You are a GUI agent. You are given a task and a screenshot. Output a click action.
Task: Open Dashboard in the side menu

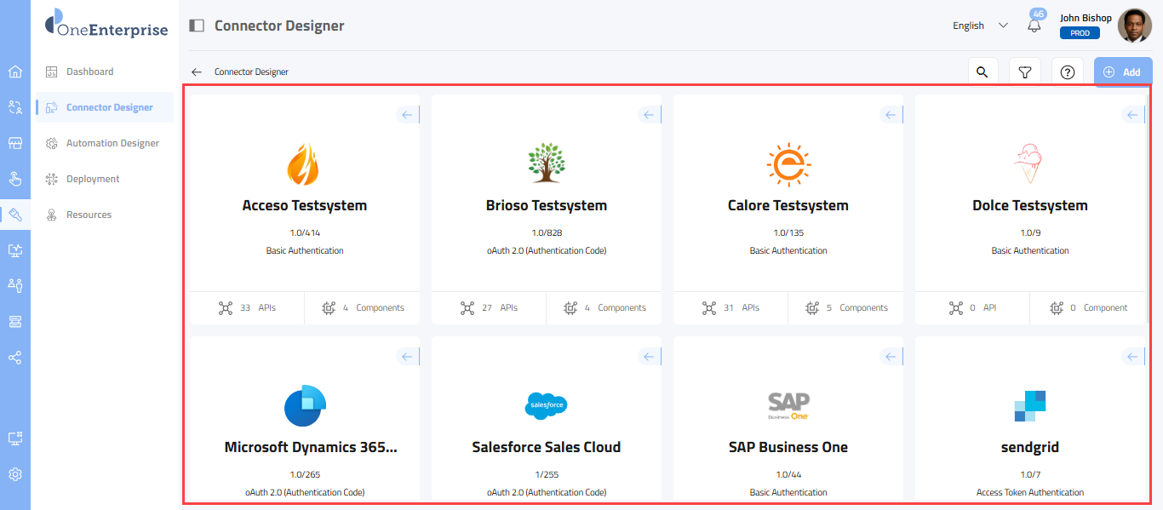pos(89,72)
